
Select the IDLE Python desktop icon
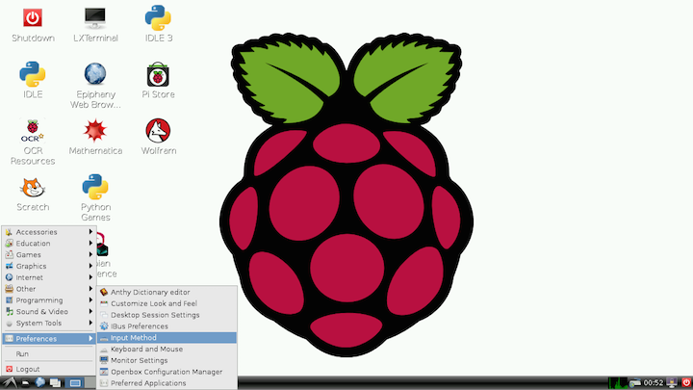[x=33, y=81]
